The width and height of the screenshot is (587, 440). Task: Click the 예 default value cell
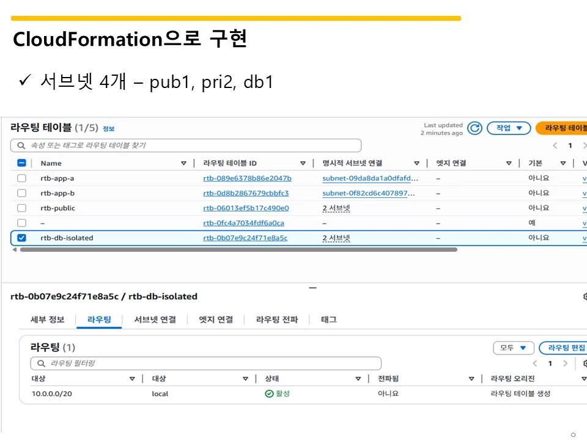tap(531, 223)
